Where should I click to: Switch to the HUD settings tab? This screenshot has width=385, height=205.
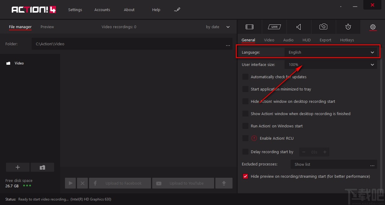click(306, 40)
